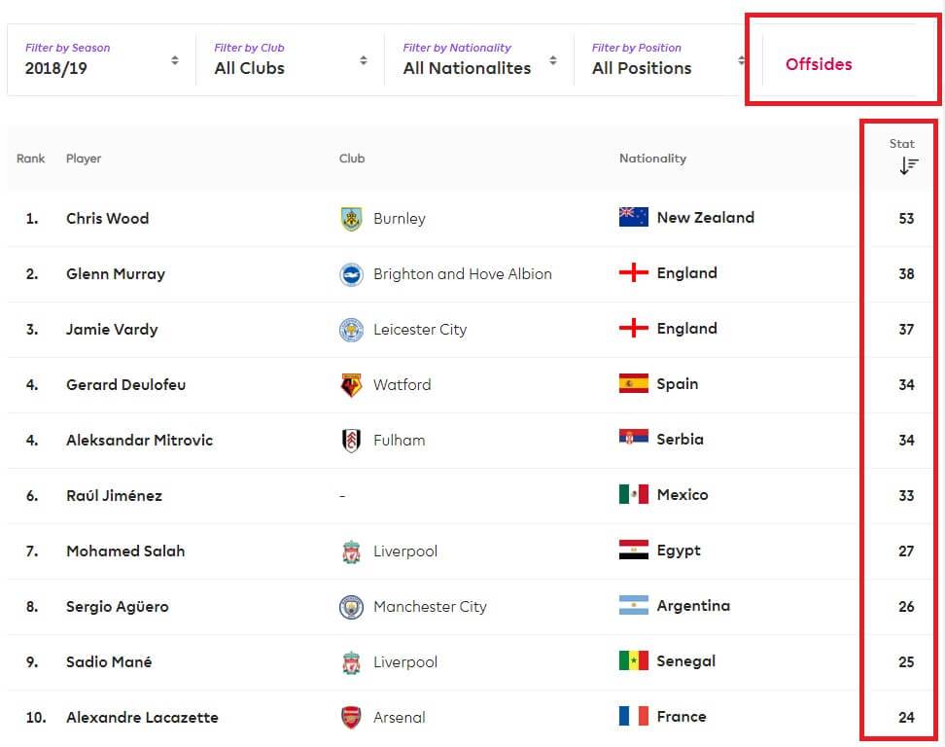This screenshot has height=747, width=945.
Task: Click the Watford club crest icon
Action: click(351, 385)
